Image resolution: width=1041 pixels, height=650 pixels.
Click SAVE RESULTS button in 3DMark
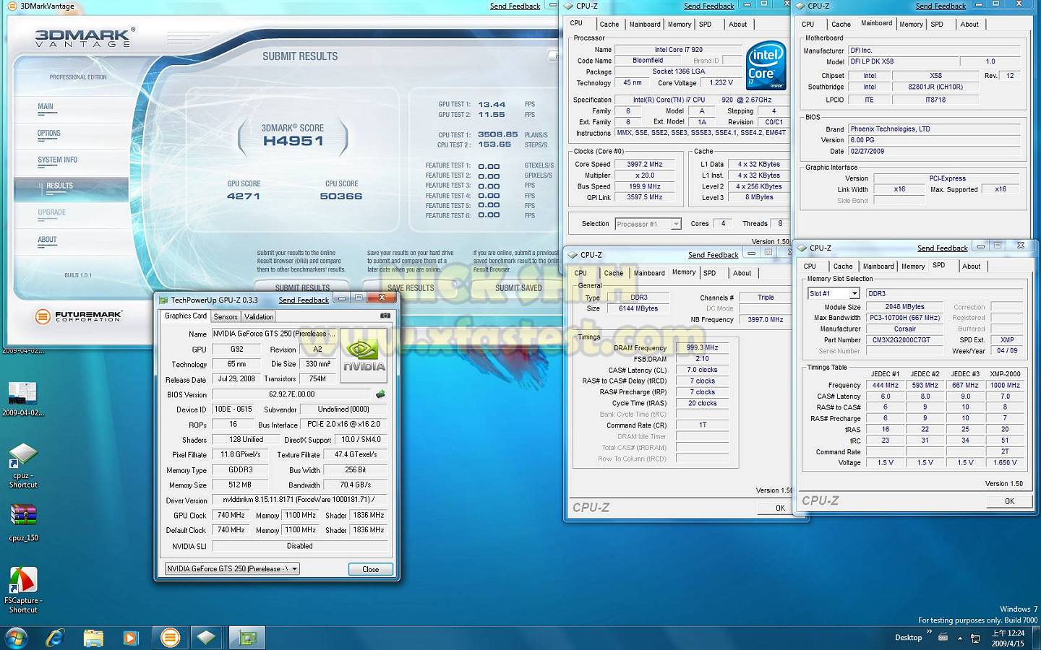pos(411,287)
